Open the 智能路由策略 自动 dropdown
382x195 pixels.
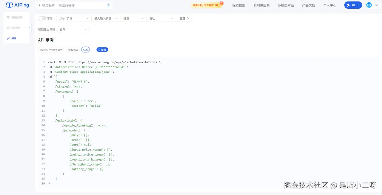[73, 29]
